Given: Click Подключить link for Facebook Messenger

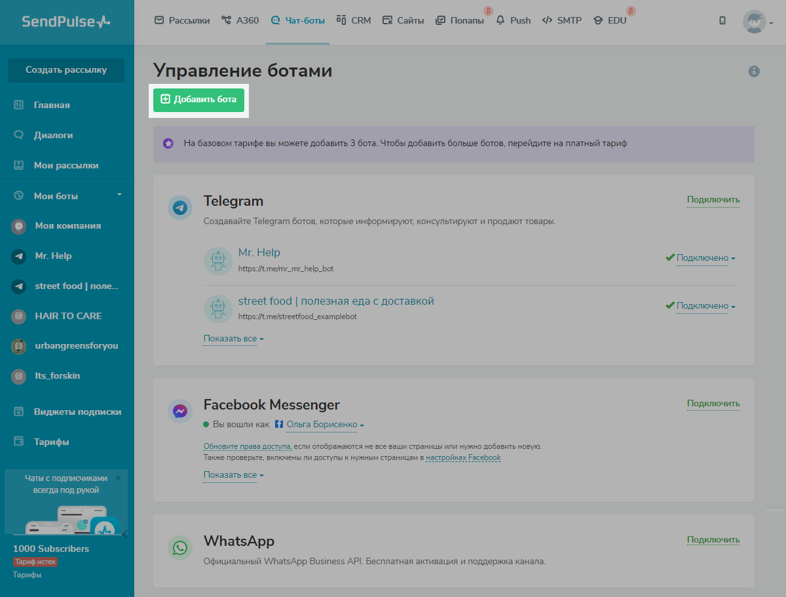Looking at the screenshot, I should pyautogui.click(x=713, y=404).
